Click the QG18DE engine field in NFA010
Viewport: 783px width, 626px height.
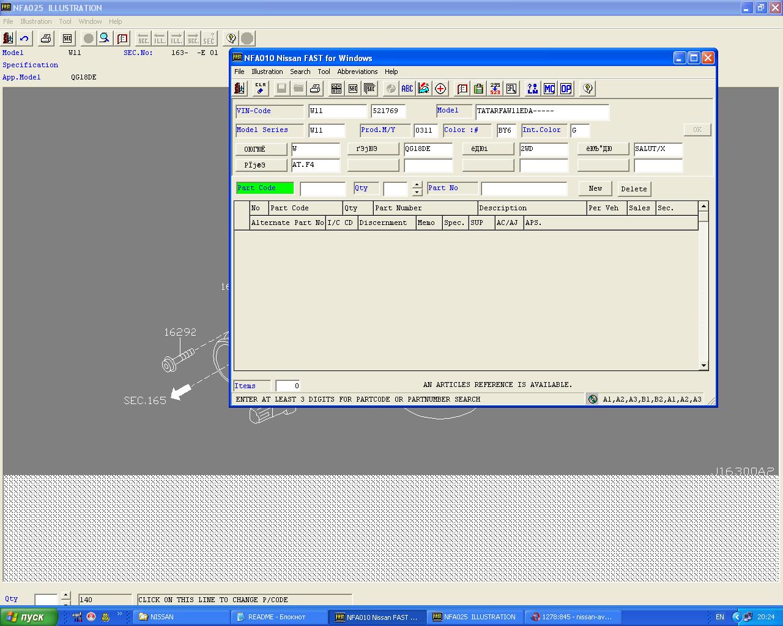pos(428,149)
